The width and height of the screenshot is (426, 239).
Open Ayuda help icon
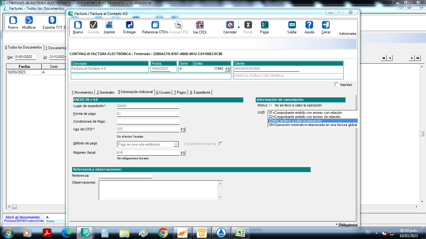309,25
